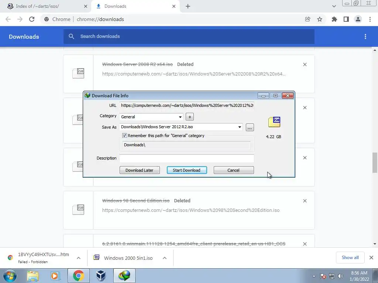Switch to Chrome in the taskbar
The width and height of the screenshot is (378, 283).
coord(78,276)
